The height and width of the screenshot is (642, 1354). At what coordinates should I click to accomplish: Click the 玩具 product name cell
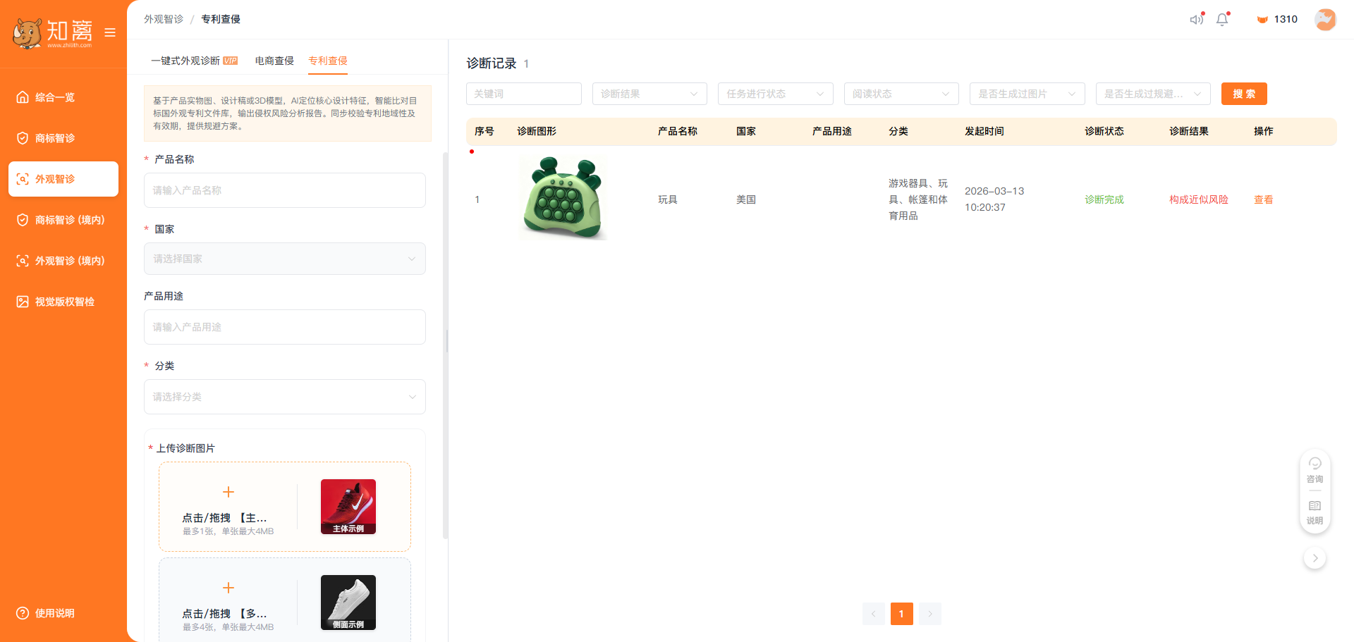(668, 199)
